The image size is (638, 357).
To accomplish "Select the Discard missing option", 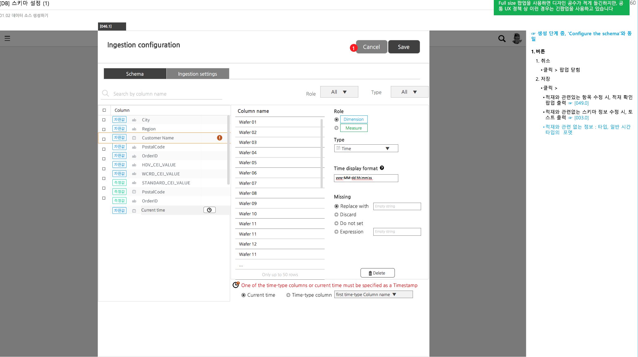I will click(x=336, y=215).
